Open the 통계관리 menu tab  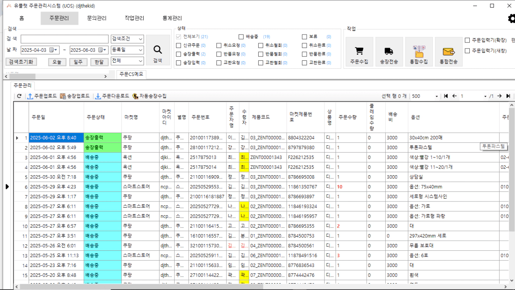tap(172, 18)
